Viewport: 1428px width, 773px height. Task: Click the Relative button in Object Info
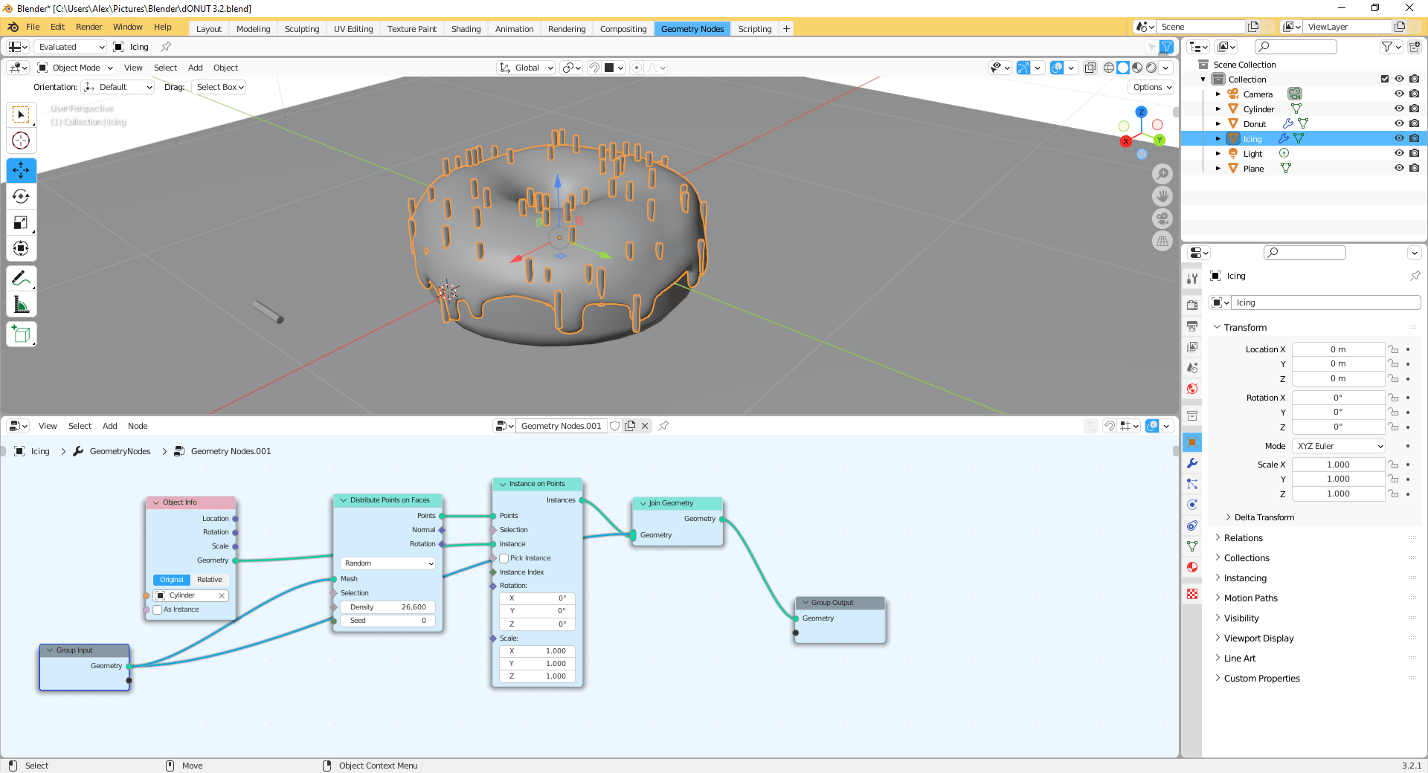[209, 580]
